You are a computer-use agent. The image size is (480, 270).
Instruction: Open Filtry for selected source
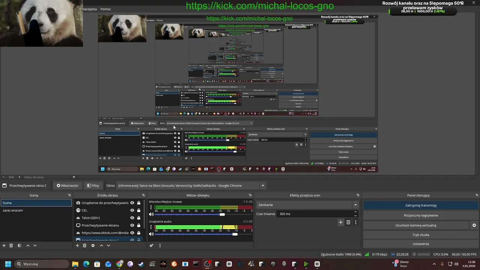tap(93, 186)
